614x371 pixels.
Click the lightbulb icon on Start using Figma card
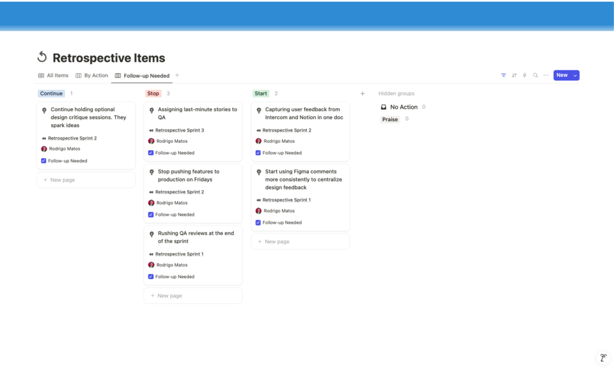tap(259, 172)
